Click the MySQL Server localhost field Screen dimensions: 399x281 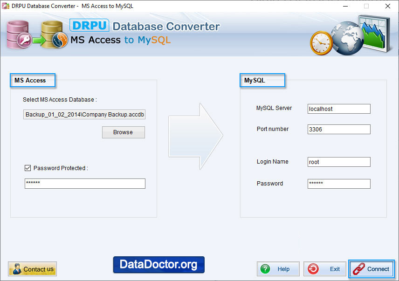[x=338, y=109]
